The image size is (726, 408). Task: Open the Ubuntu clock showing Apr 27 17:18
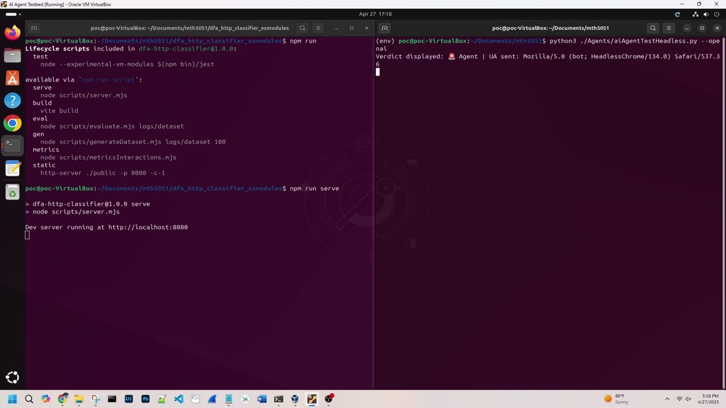click(x=375, y=14)
